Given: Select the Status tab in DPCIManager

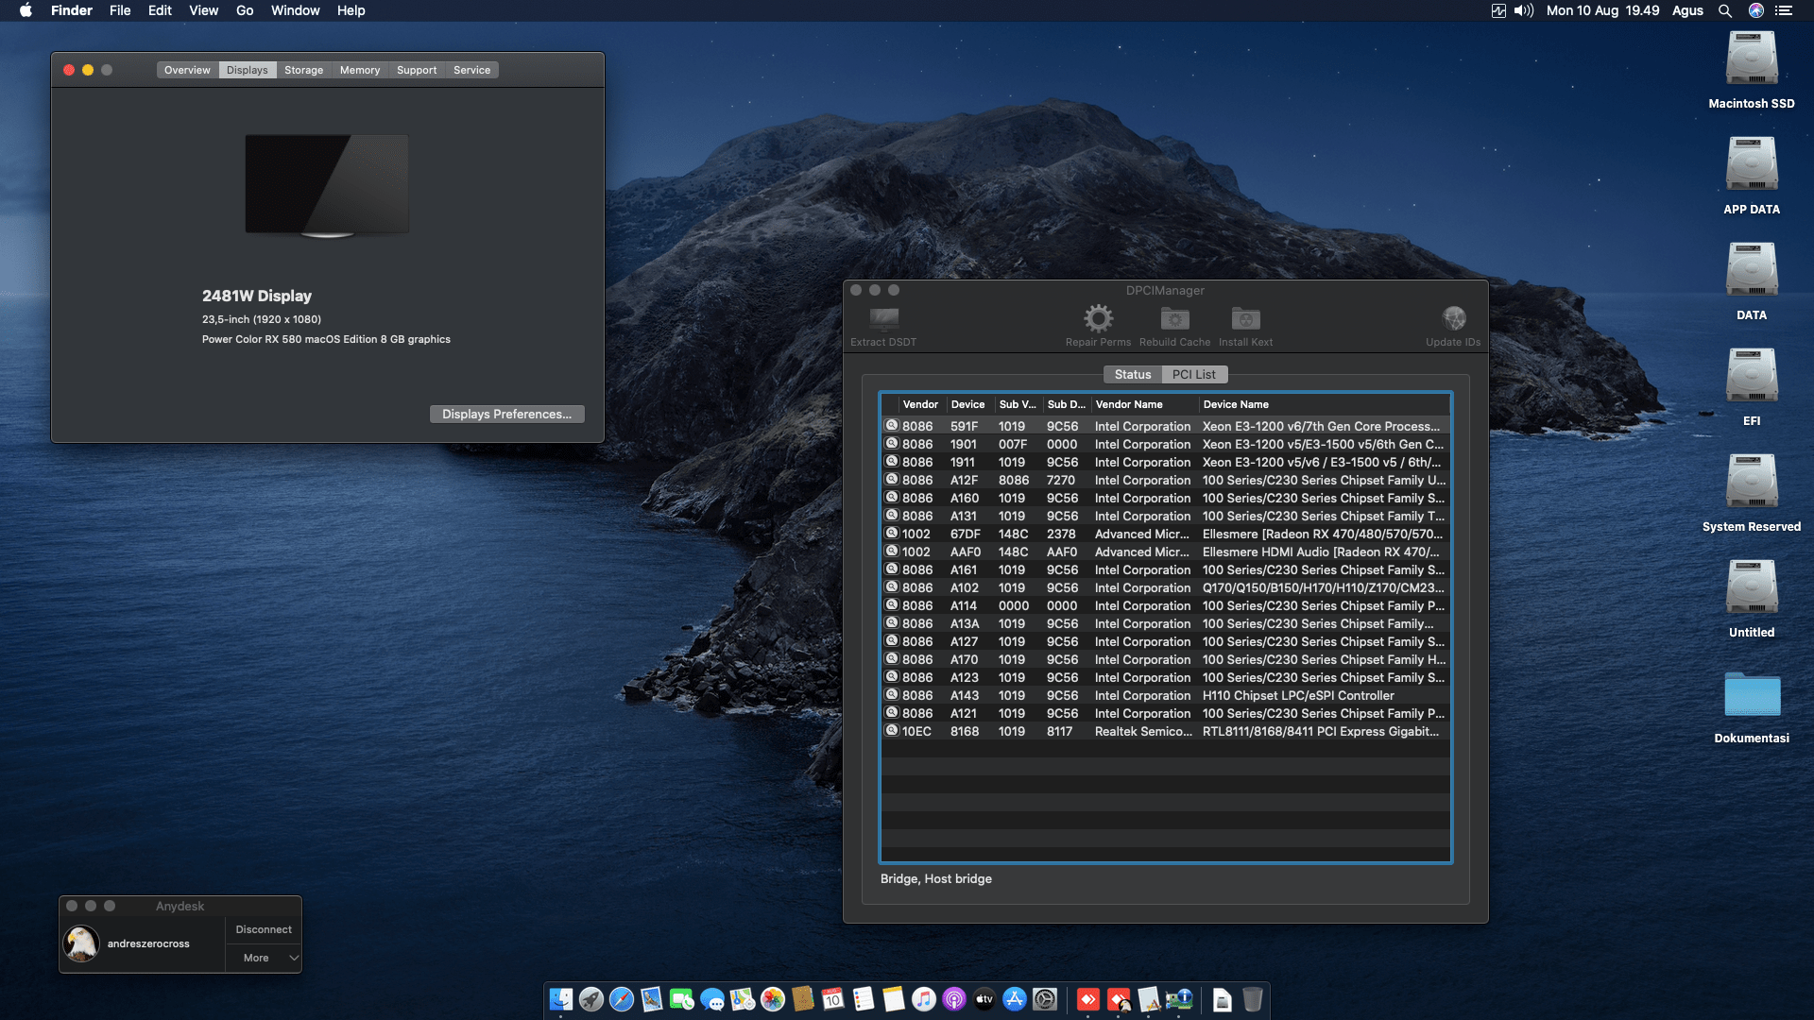Looking at the screenshot, I should (1133, 375).
